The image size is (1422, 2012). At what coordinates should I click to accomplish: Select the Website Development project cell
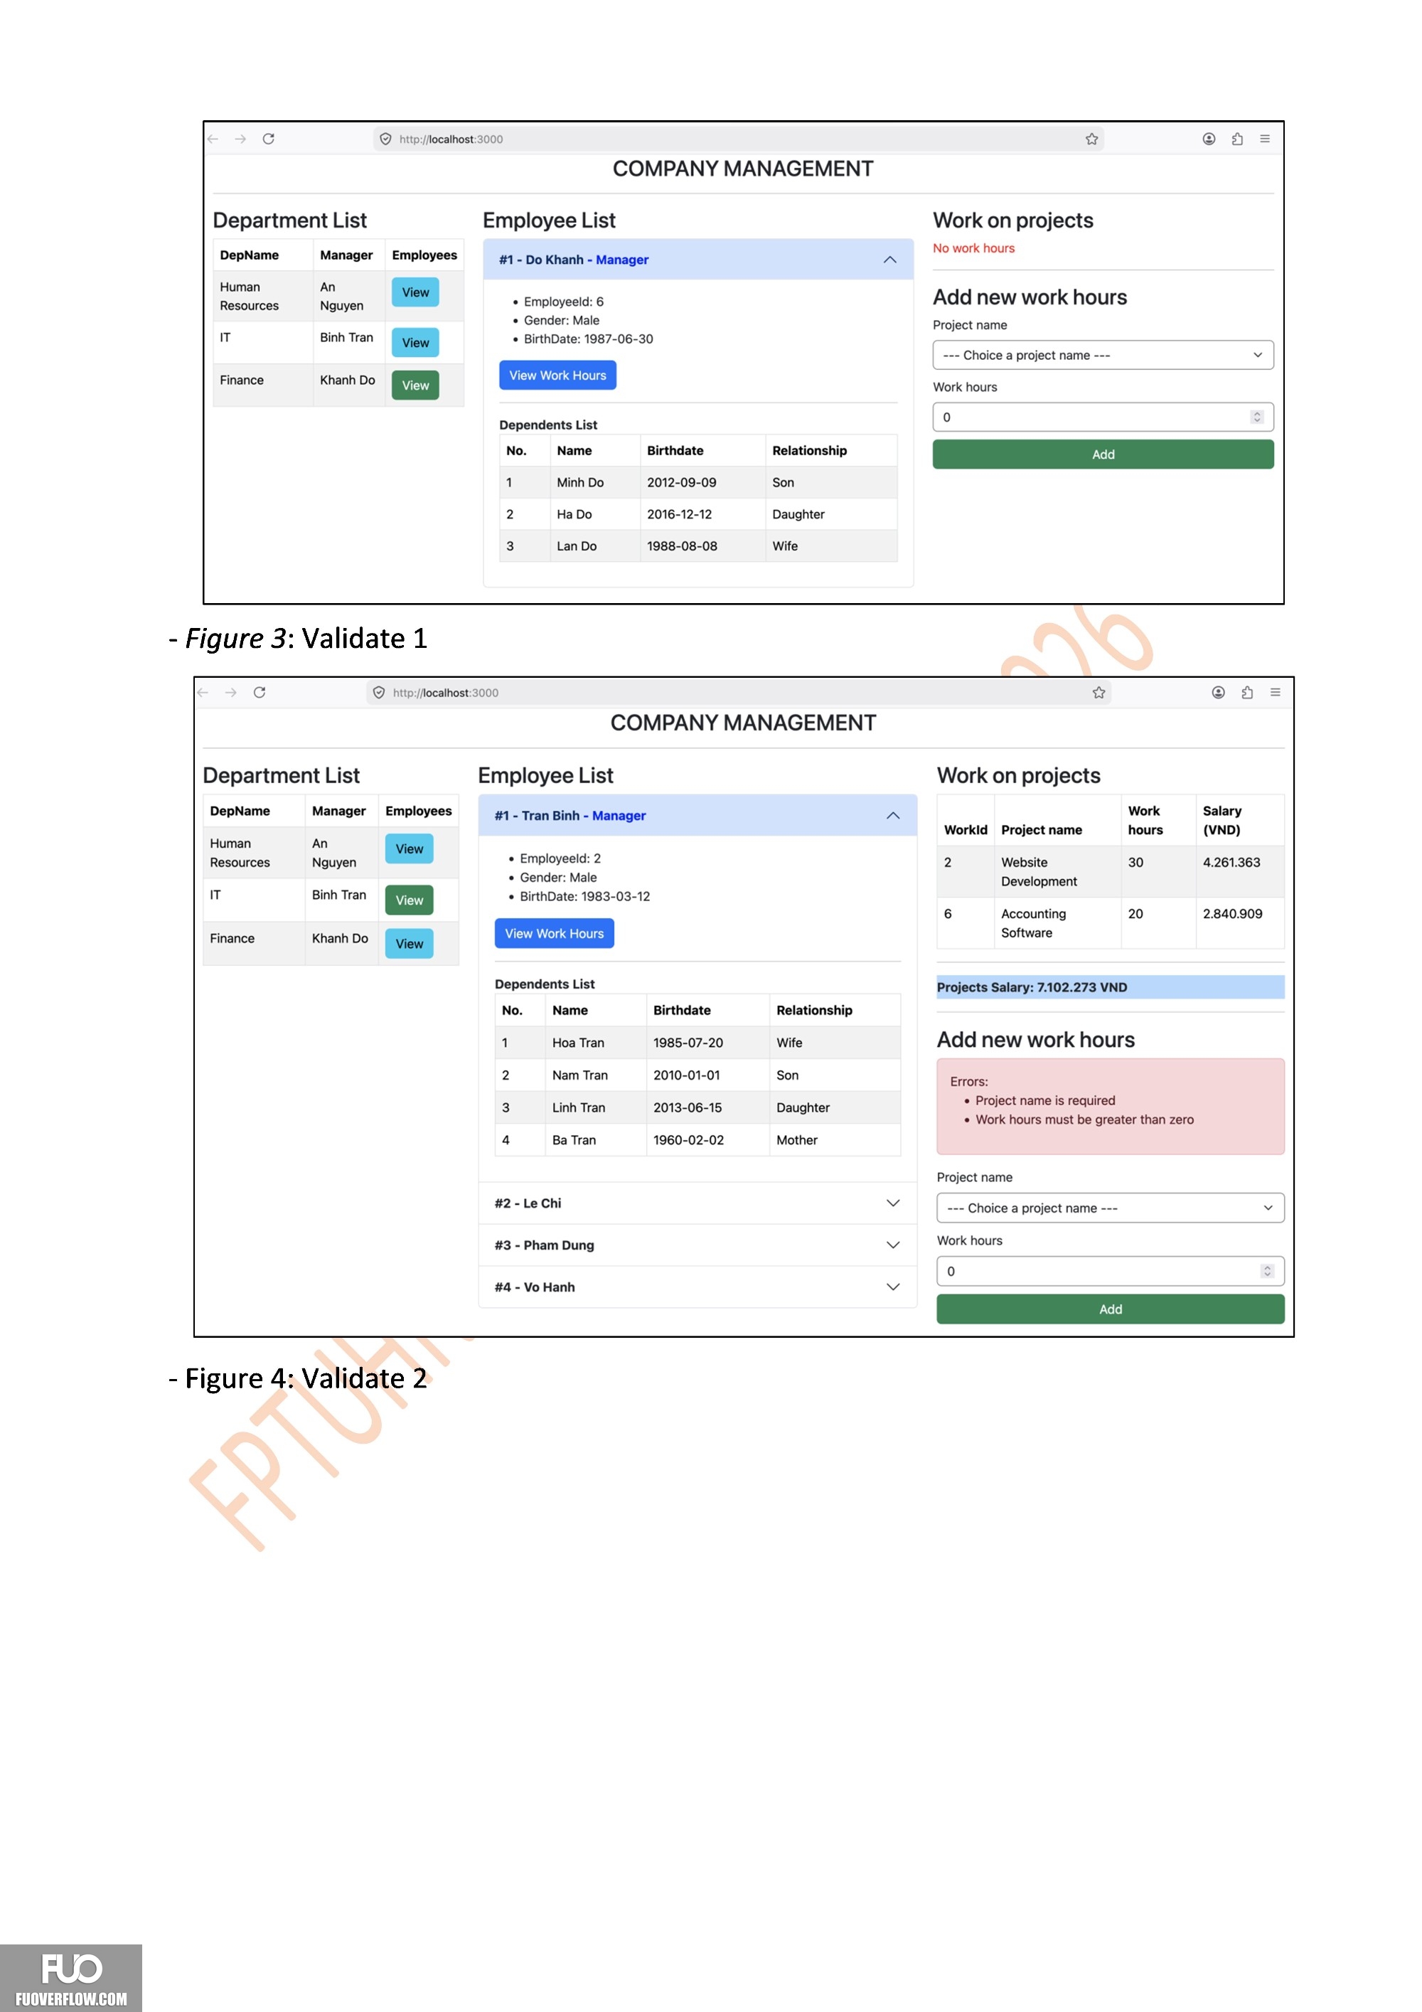pos(1057,872)
